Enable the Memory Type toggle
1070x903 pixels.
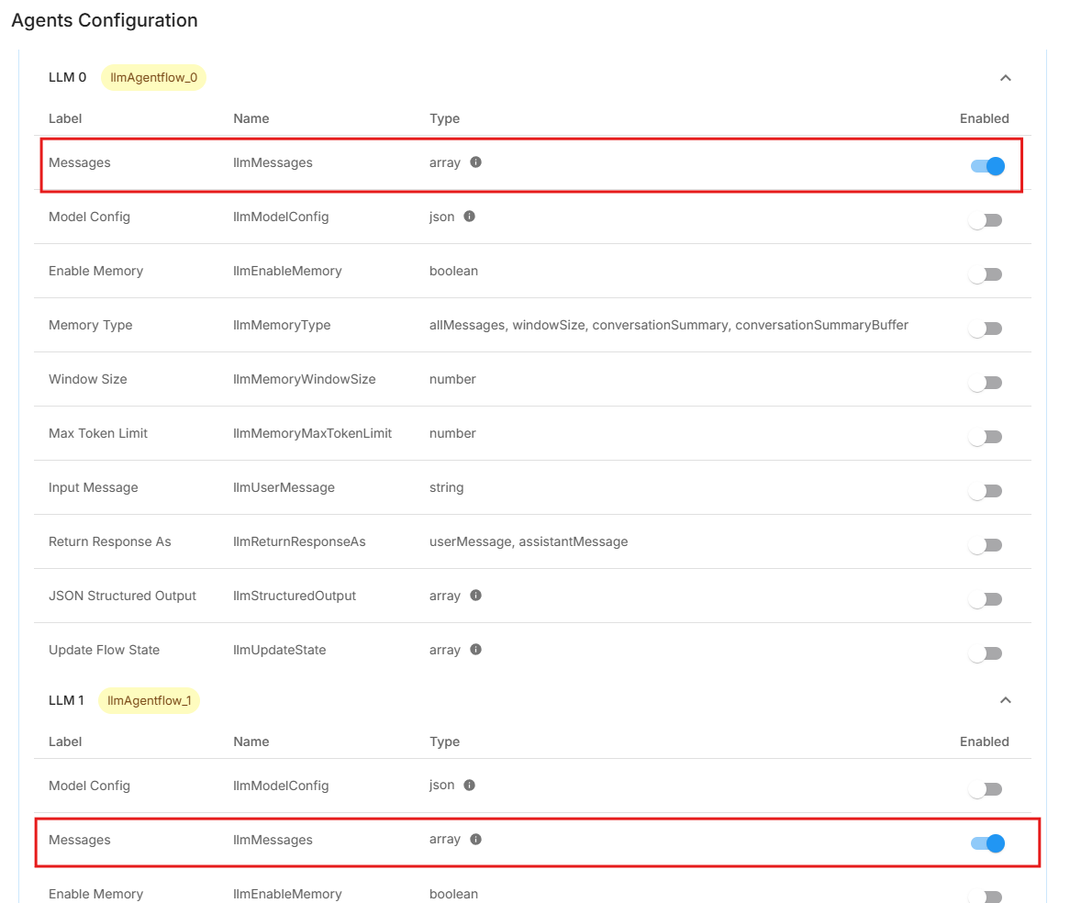[x=986, y=329]
